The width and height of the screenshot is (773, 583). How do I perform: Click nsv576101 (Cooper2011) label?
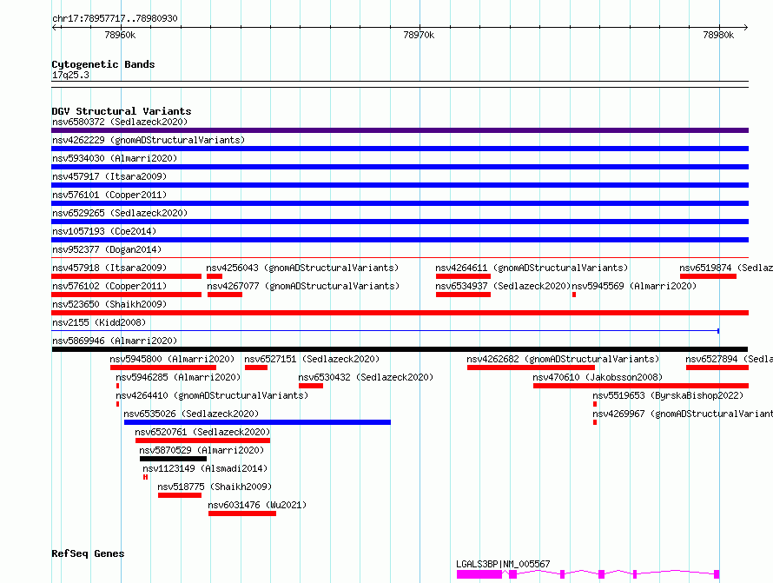109,195
